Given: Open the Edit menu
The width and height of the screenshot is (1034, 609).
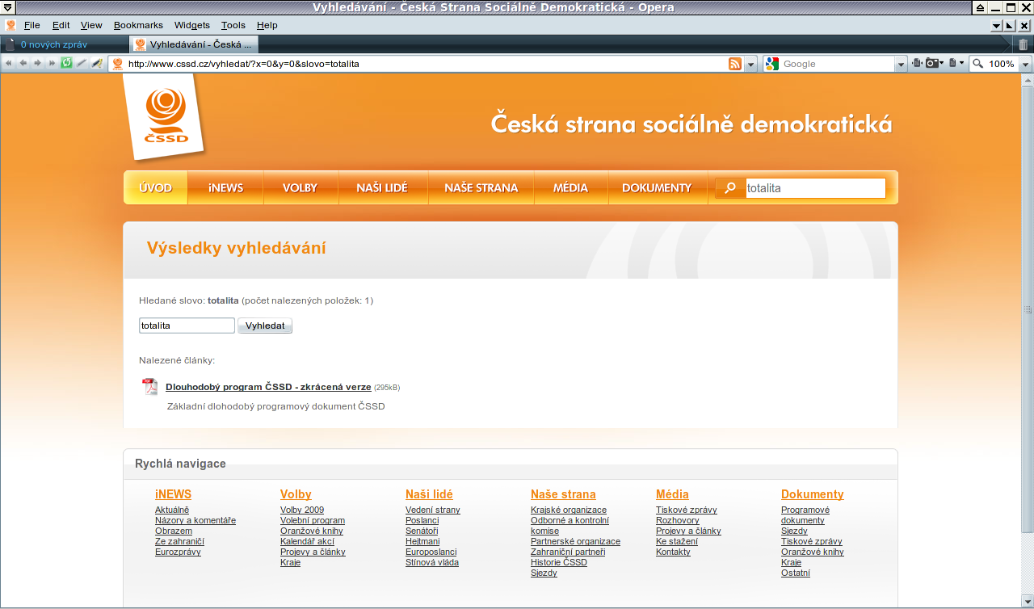Looking at the screenshot, I should tap(61, 26).
